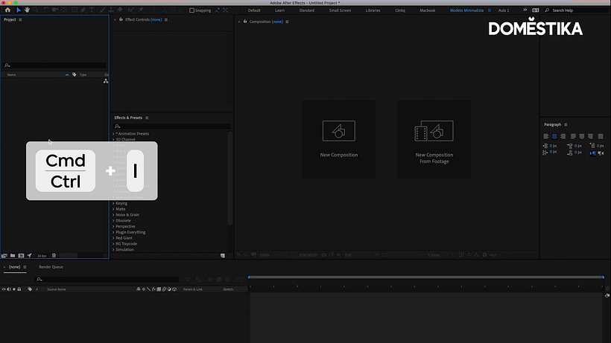Click the New Composition icon
Screen dimensions: 611x343
338,131
